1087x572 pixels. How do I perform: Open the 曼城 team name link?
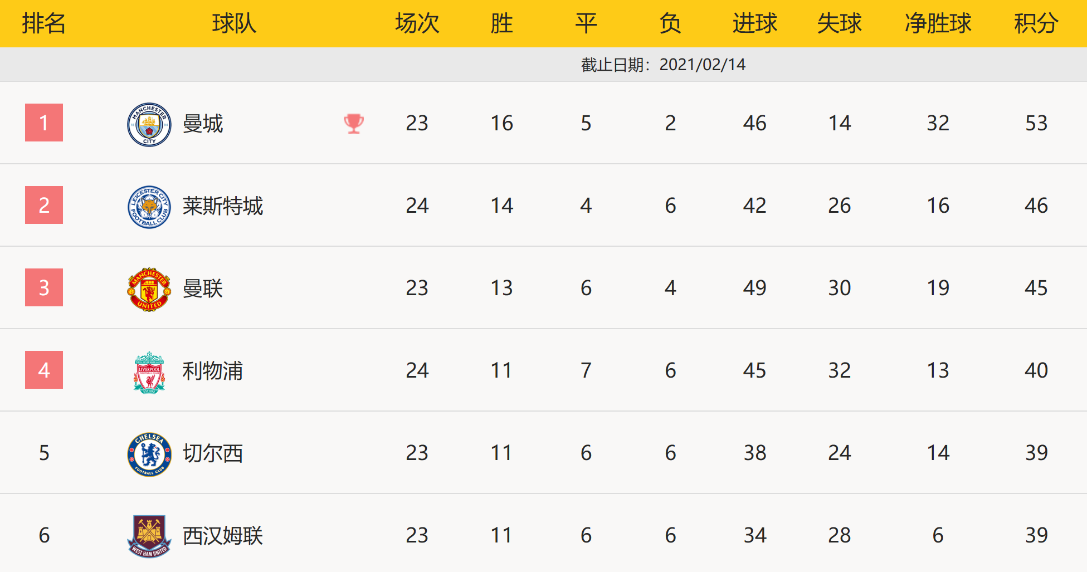point(203,123)
